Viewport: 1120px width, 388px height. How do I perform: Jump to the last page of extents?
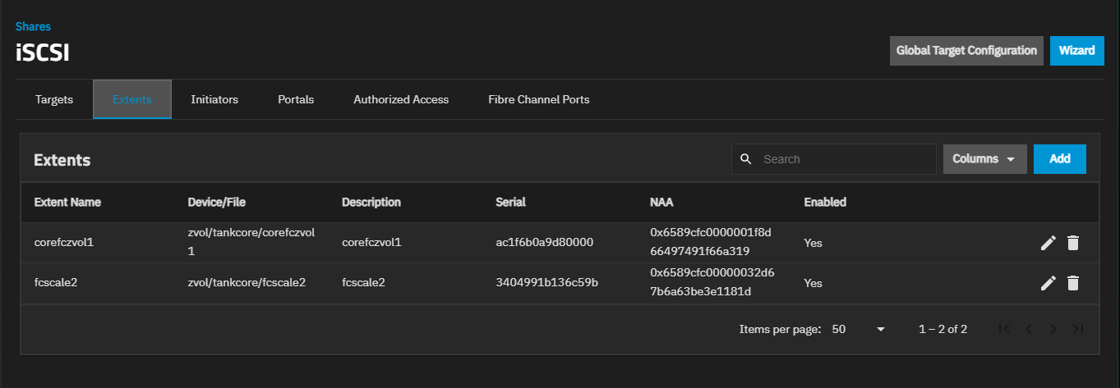[1078, 329]
